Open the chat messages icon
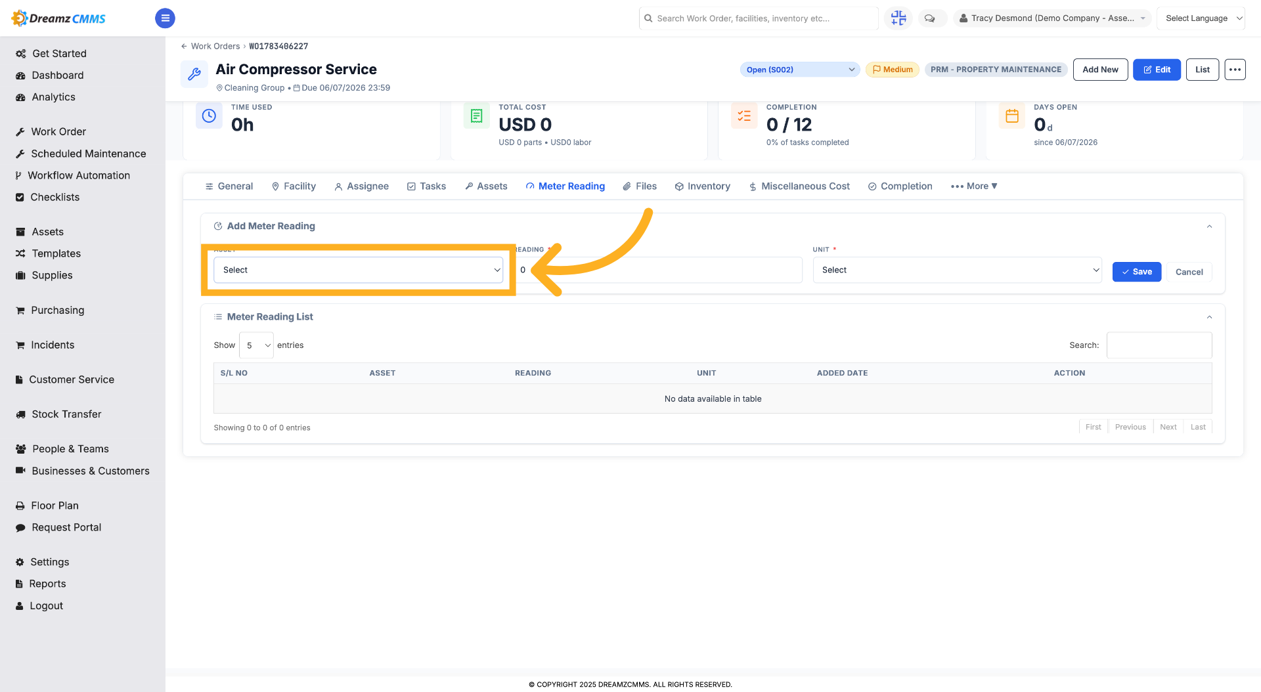The width and height of the screenshot is (1261, 692). (x=929, y=18)
